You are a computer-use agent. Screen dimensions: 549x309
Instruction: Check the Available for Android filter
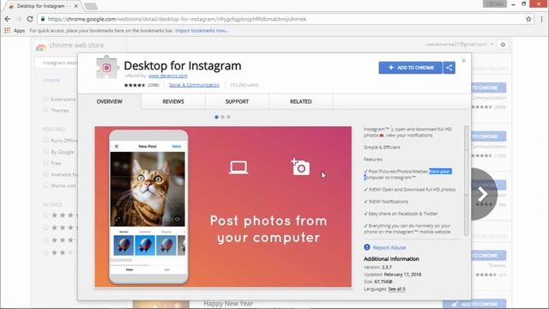[45, 174]
